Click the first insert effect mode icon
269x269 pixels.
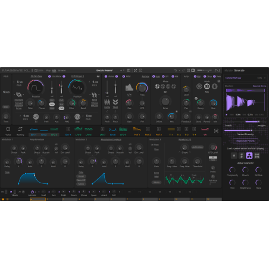[x=157, y=86]
